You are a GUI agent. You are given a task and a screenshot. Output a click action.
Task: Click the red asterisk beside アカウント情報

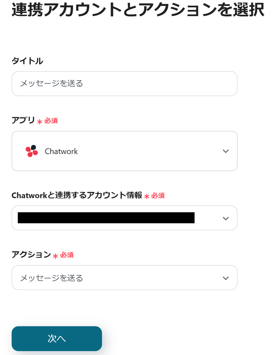(147, 196)
